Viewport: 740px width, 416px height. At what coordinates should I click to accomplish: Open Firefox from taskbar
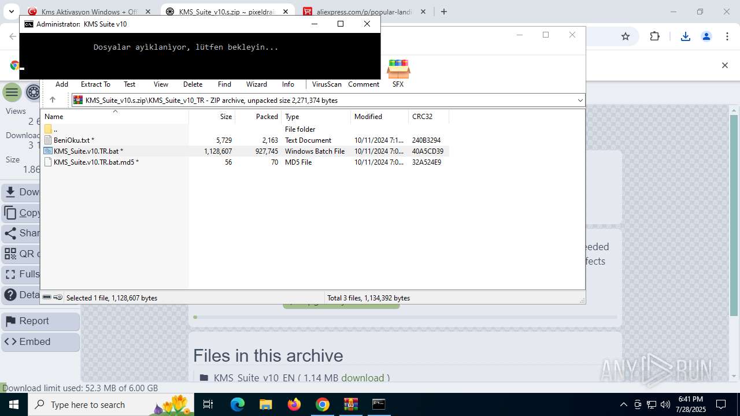tap(294, 404)
